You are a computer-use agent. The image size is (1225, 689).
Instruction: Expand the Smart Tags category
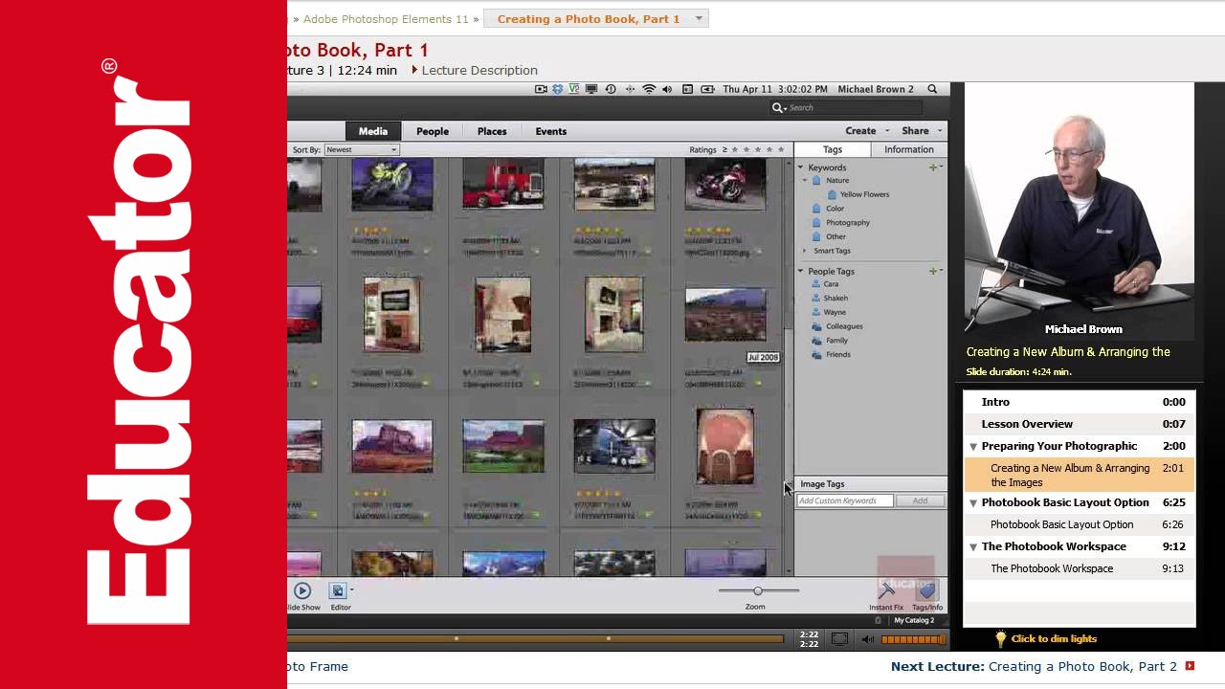click(x=805, y=251)
